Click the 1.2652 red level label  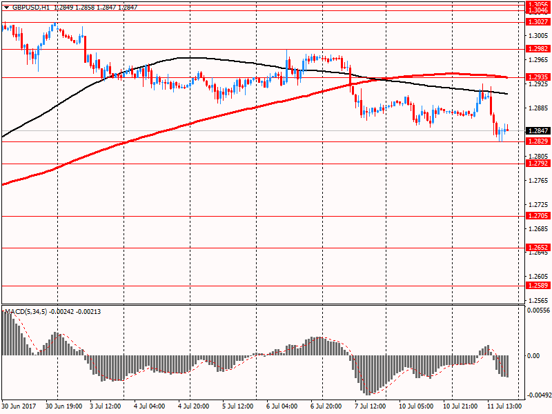point(538,248)
